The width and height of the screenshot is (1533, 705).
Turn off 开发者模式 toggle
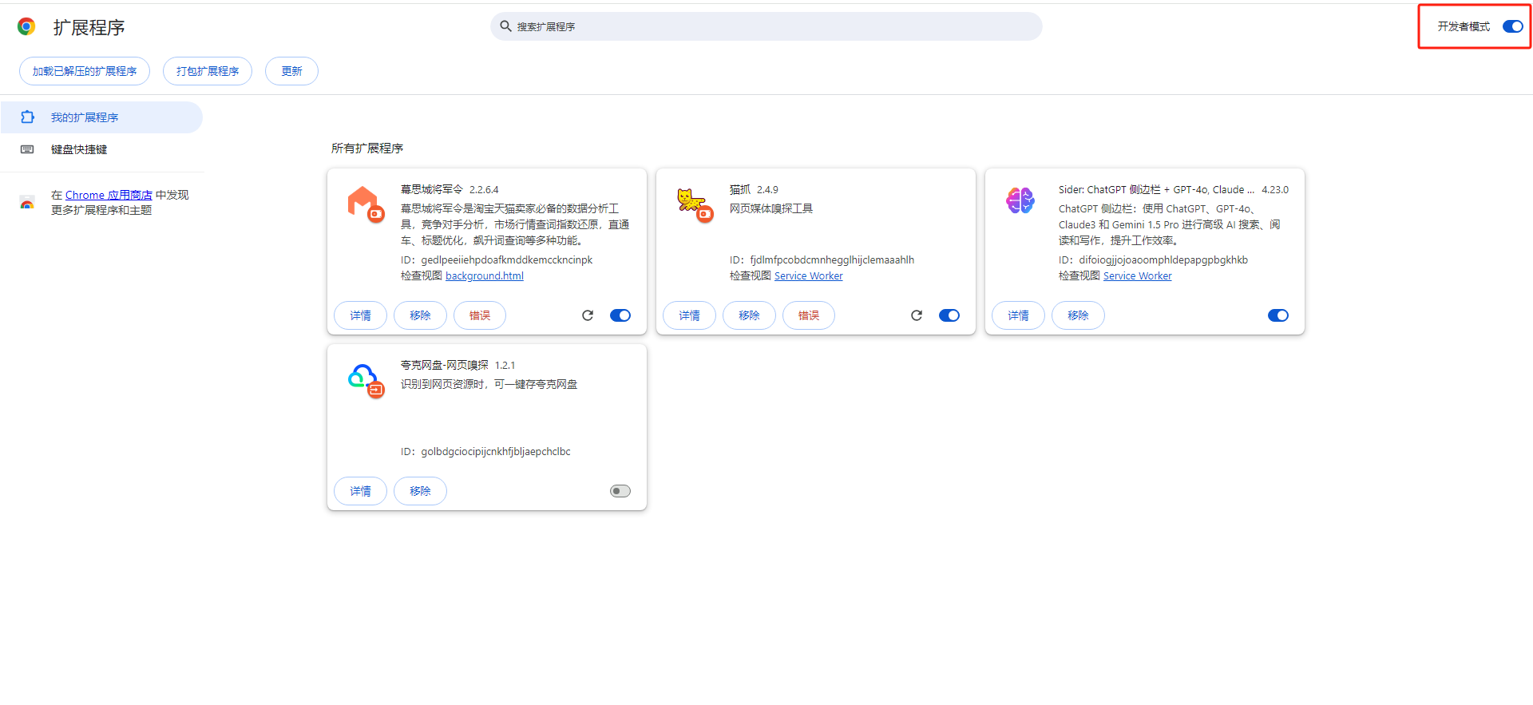pyautogui.click(x=1513, y=26)
